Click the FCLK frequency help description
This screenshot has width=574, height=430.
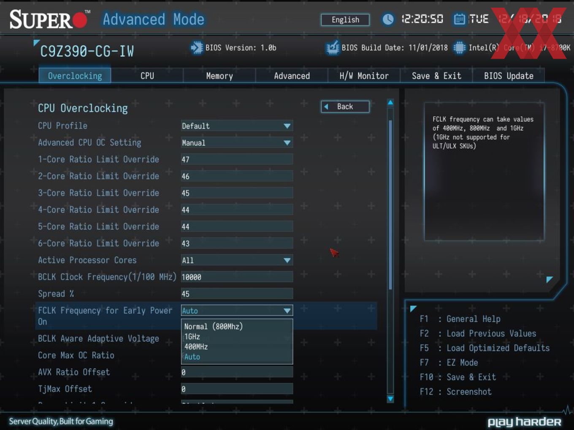(x=483, y=132)
